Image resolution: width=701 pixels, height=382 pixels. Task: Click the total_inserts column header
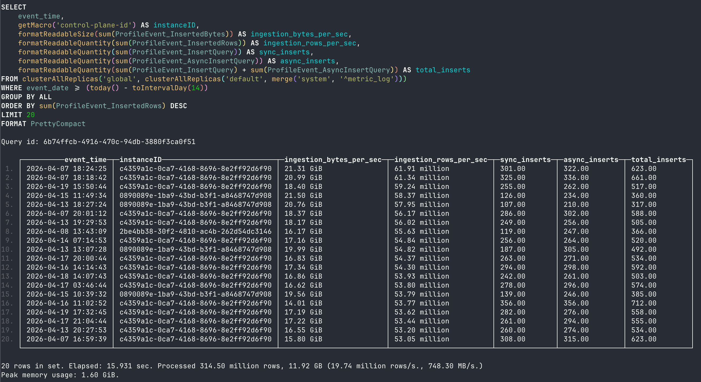click(658, 160)
